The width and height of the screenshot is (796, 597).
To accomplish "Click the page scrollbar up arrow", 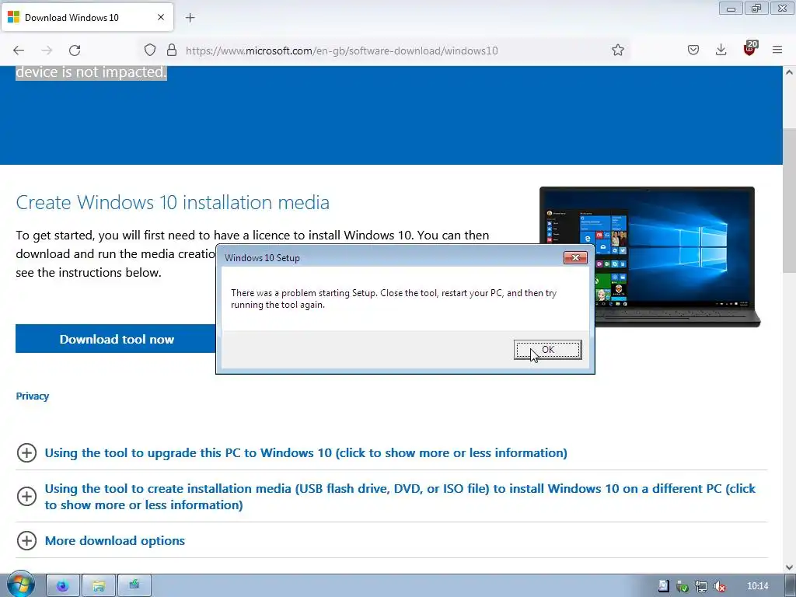I will [790, 72].
